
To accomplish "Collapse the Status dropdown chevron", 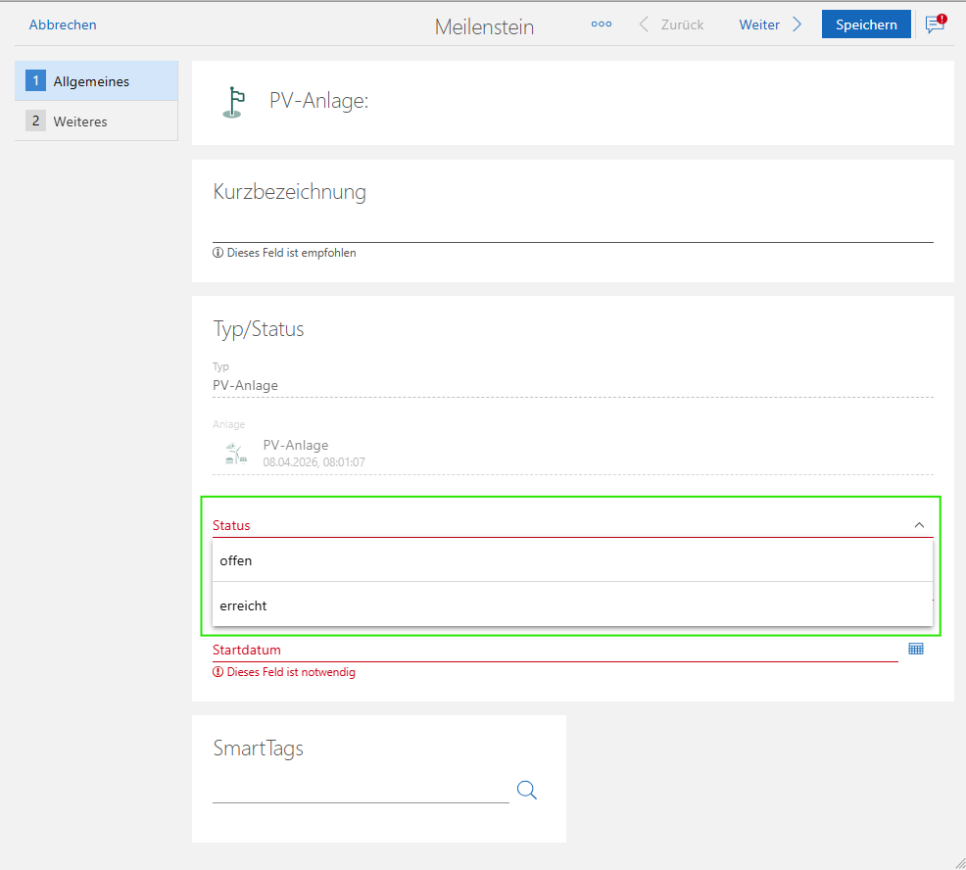I will pos(919,525).
